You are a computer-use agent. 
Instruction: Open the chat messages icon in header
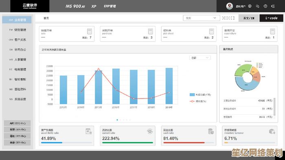pyautogui.click(x=258, y=6)
